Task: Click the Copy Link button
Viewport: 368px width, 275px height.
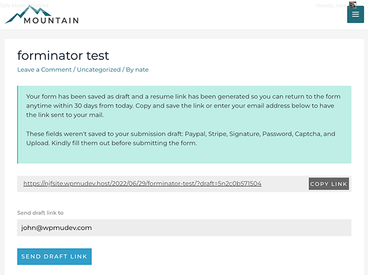Action: (329, 184)
